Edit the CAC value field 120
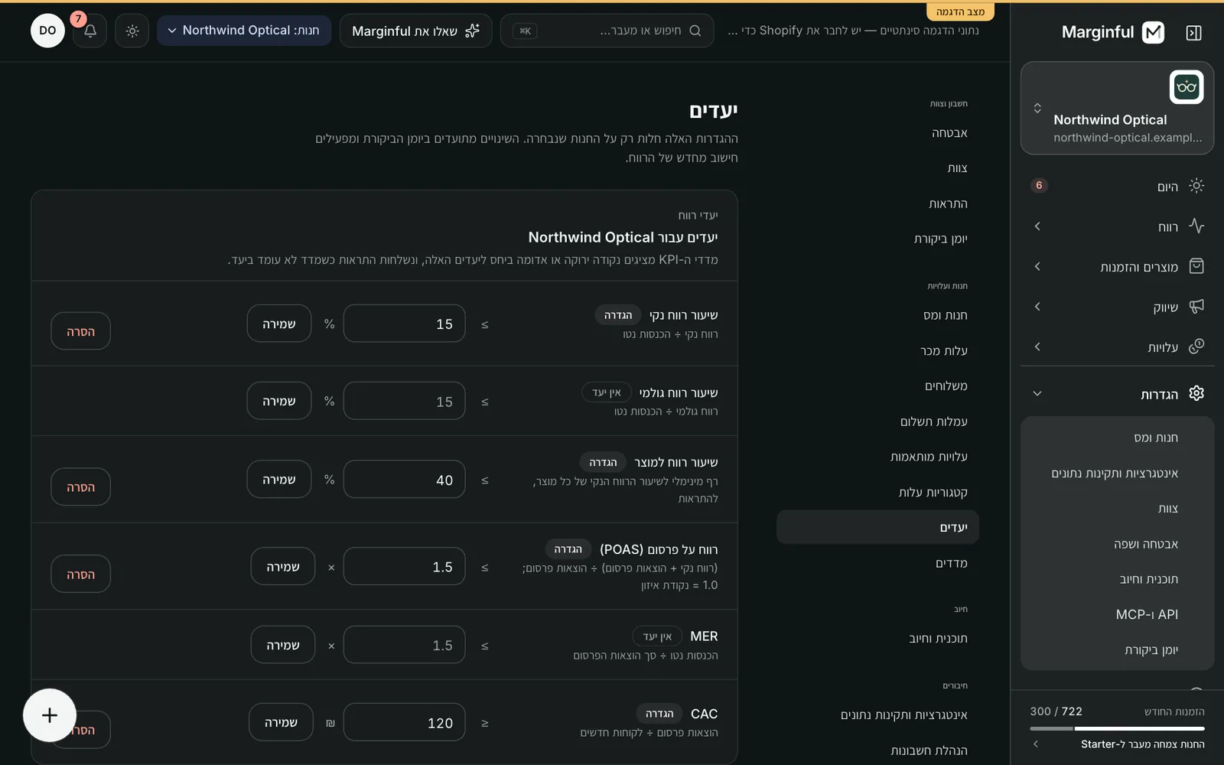The height and width of the screenshot is (765, 1224). point(404,722)
